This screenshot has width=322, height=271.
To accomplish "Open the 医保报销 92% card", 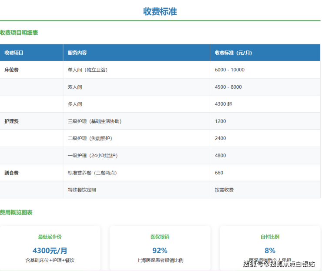I will [x=160, y=248].
